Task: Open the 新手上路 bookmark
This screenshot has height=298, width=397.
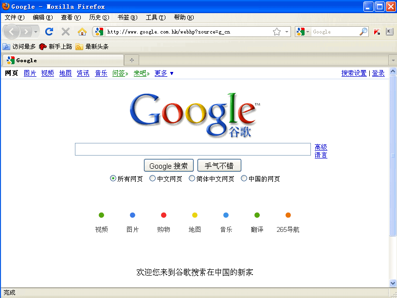Action: coord(55,47)
